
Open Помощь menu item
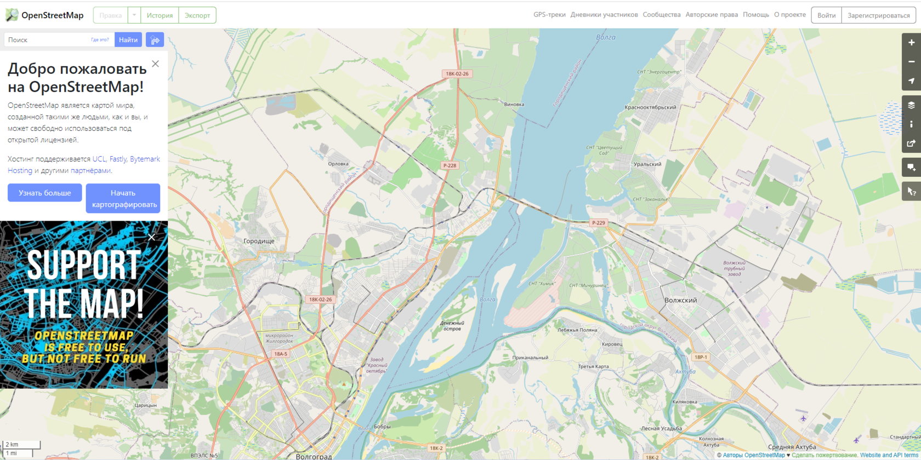click(756, 15)
